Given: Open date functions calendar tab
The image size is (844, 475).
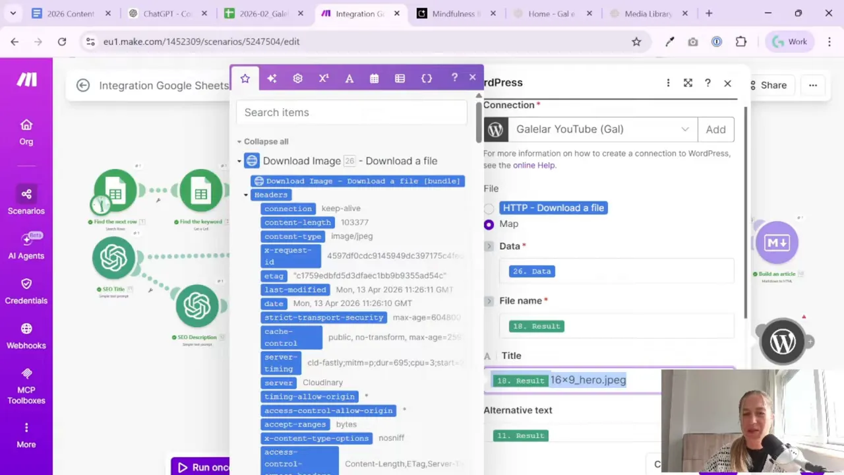Looking at the screenshot, I should tap(374, 78).
